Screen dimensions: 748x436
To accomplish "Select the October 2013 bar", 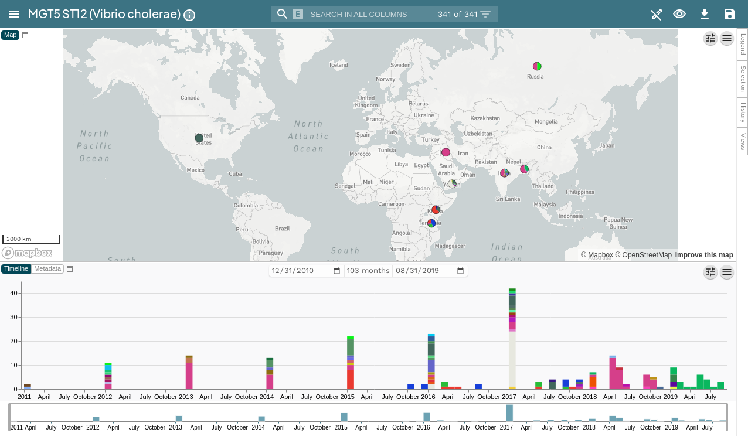I will pyautogui.click(x=270, y=373).
